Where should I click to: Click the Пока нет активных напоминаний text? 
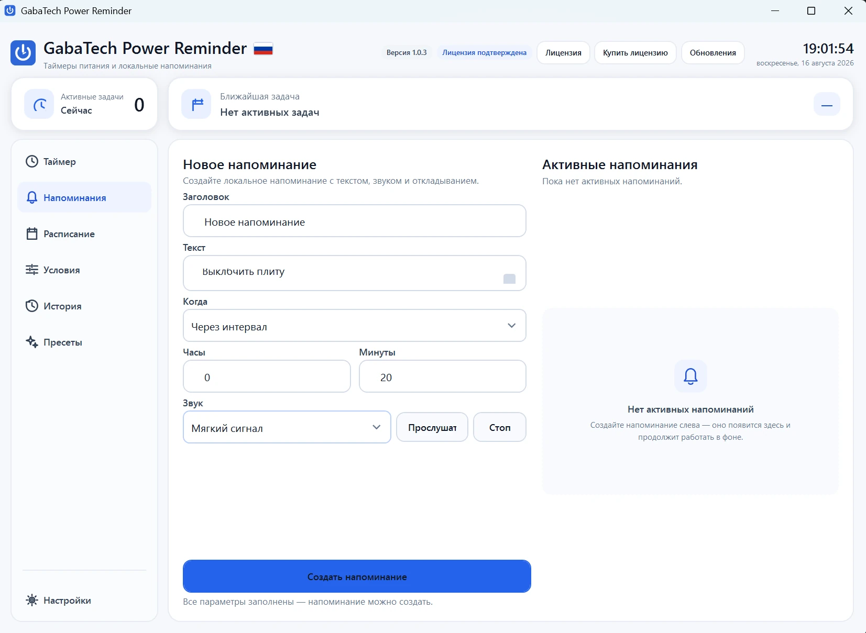(x=612, y=181)
